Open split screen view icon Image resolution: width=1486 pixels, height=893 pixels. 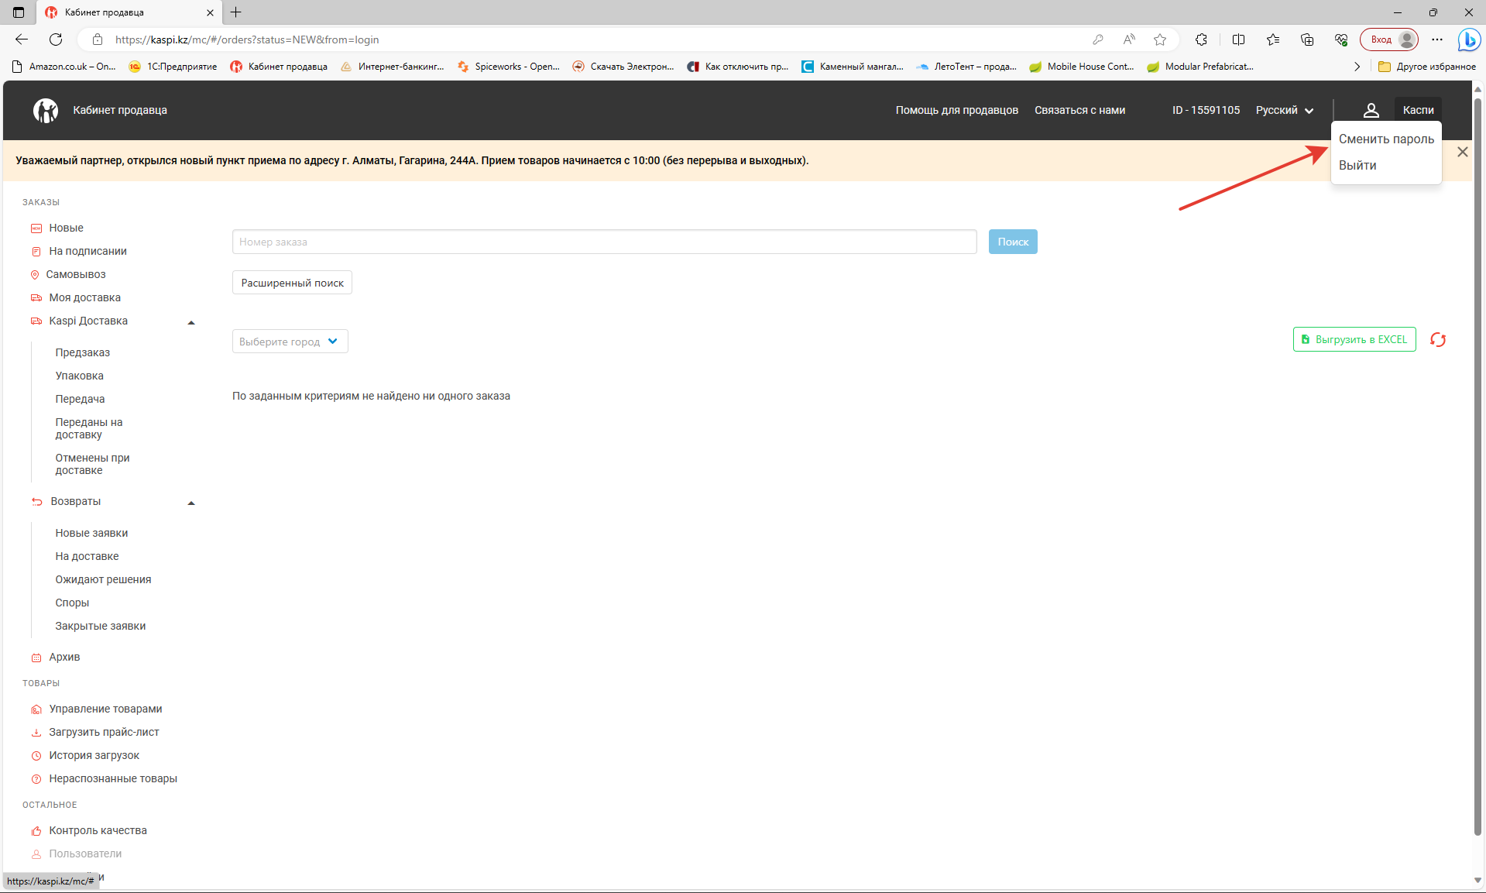click(1238, 39)
